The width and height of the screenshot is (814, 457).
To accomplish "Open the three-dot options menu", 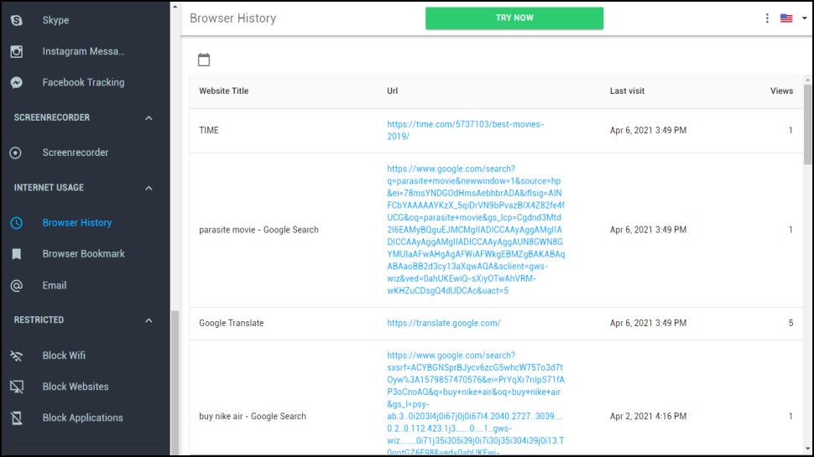I will (767, 18).
